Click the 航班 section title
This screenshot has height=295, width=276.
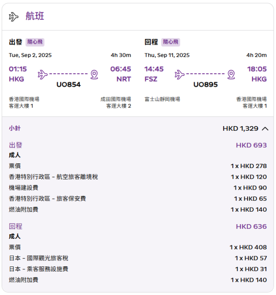pyautogui.click(x=35, y=16)
